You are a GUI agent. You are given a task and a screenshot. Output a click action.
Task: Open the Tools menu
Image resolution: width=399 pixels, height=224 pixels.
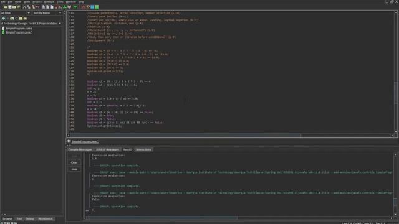60,2
